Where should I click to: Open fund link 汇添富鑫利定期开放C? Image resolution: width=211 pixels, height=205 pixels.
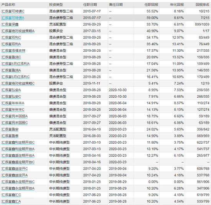[x=18, y=143]
